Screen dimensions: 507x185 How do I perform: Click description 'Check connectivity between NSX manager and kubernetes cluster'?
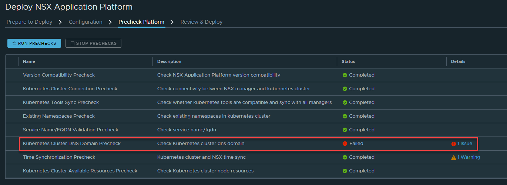click(x=234, y=89)
